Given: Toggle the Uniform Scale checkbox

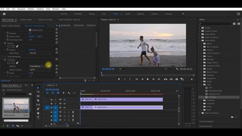Looking at the screenshot, I should [x=30, y=30].
